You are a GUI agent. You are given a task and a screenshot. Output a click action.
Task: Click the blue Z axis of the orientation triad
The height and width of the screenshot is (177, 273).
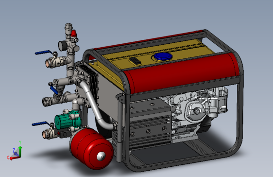[x=16, y=154]
